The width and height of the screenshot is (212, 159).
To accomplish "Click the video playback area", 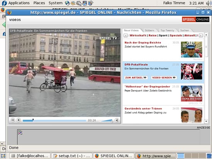I will (x=65, y=75).
